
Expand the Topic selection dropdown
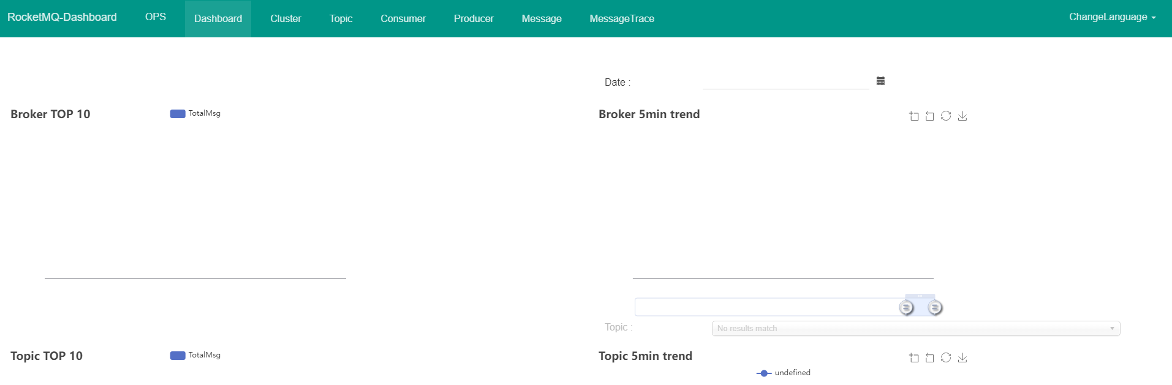coord(915,329)
